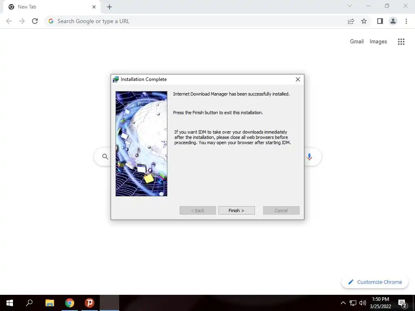The height and width of the screenshot is (311, 415).
Task: Open network status tray icon
Action: 353,303
